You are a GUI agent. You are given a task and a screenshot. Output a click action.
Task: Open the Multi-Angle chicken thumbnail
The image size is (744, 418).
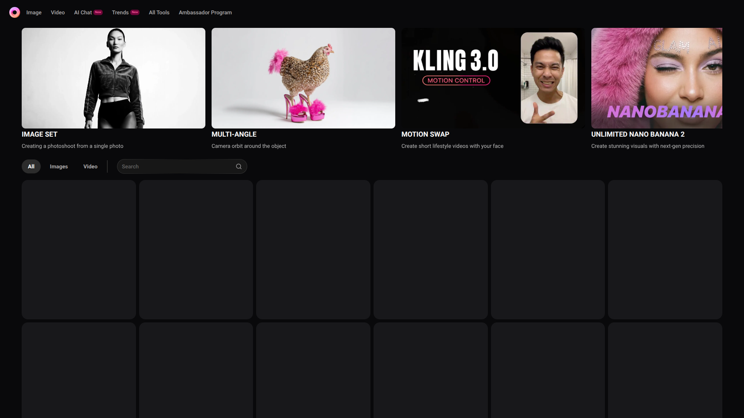(x=303, y=78)
